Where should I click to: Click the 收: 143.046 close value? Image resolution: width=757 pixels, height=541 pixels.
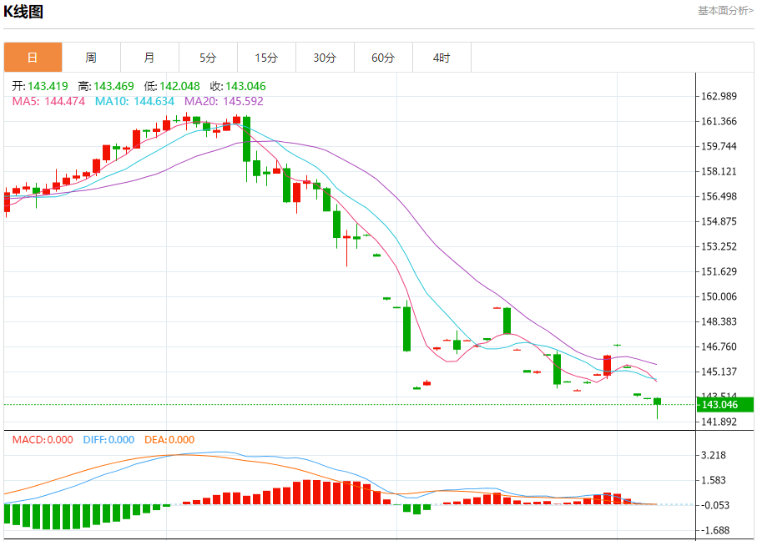(x=238, y=87)
